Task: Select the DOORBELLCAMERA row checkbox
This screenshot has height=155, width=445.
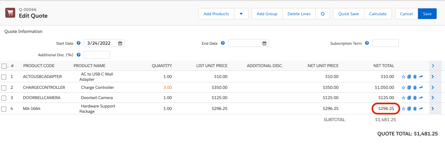Action: (x=4, y=98)
